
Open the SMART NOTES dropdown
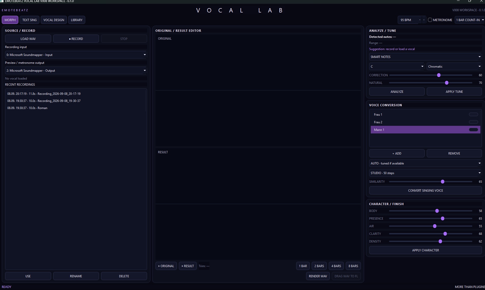(x=425, y=57)
